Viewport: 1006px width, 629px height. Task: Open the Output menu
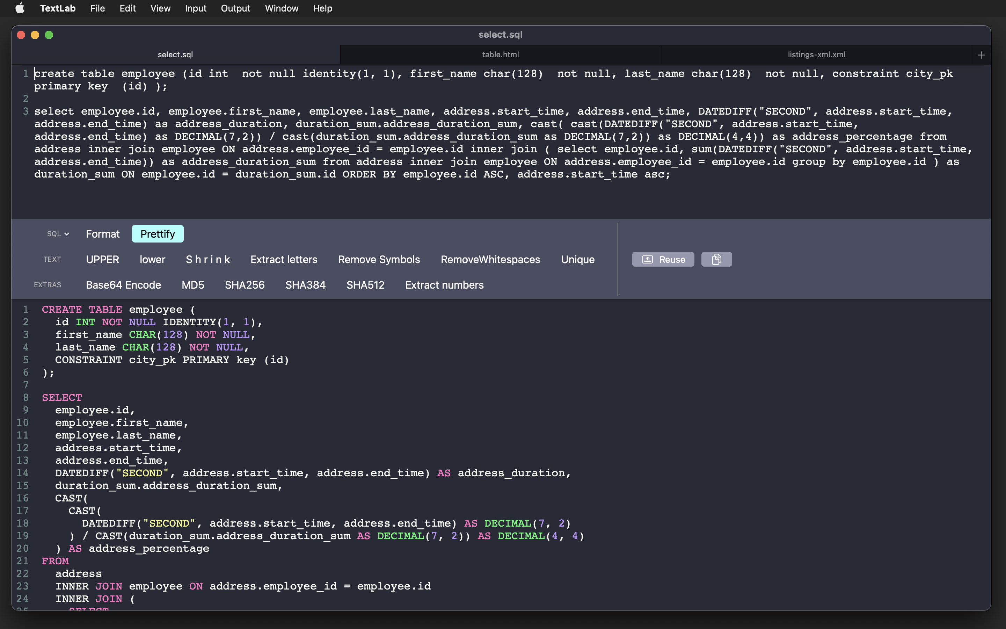pyautogui.click(x=235, y=8)
